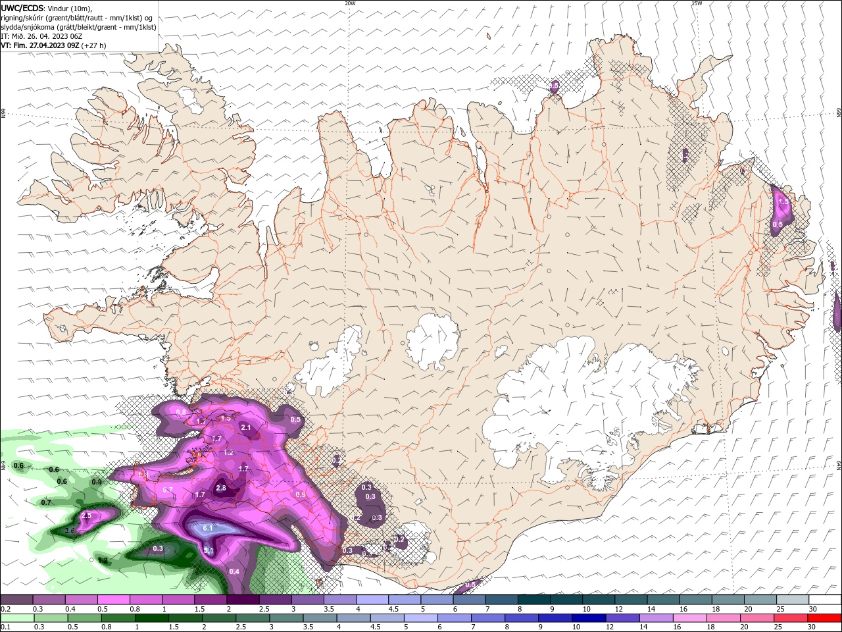Click the purple snow blob off the far east coast
Screen dimensions: 842x632
pos(837,311)
